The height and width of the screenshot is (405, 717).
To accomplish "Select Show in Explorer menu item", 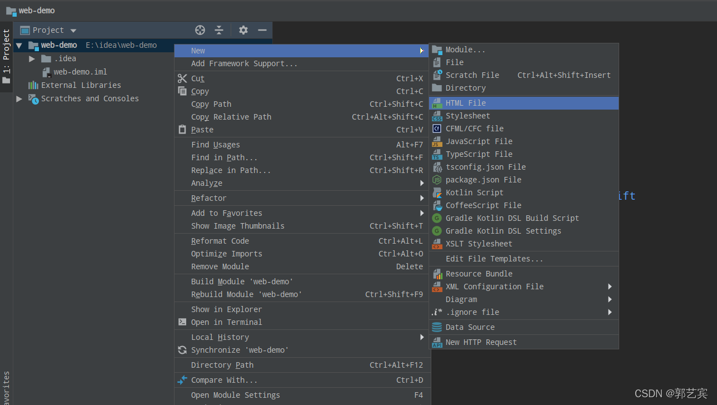I will point(301,309).
